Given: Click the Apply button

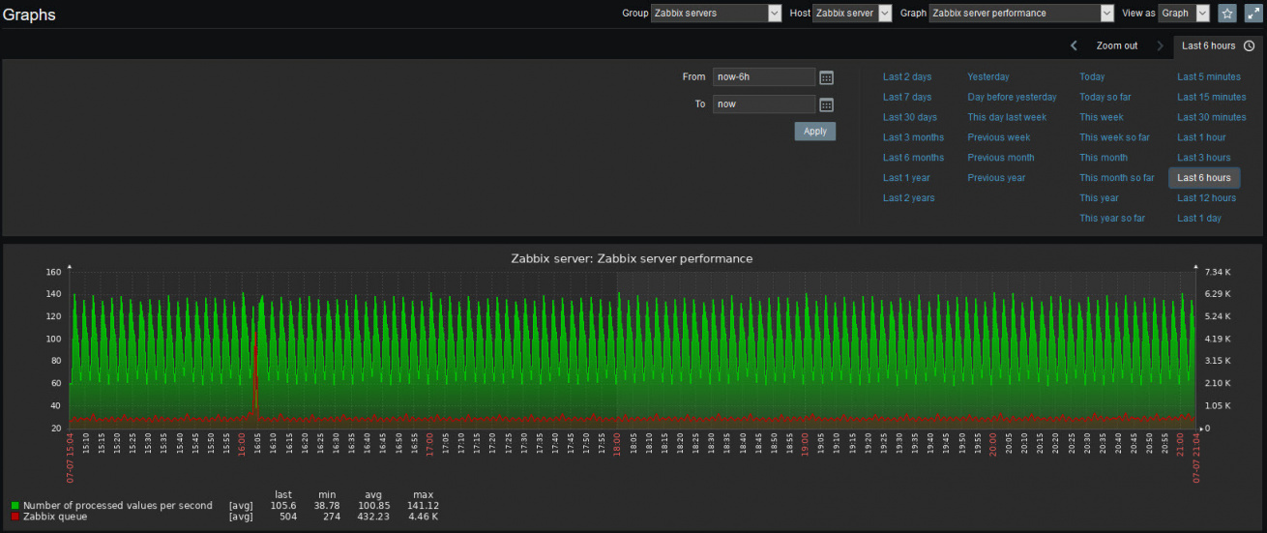Looking at the screenshot, I should 815,132.
